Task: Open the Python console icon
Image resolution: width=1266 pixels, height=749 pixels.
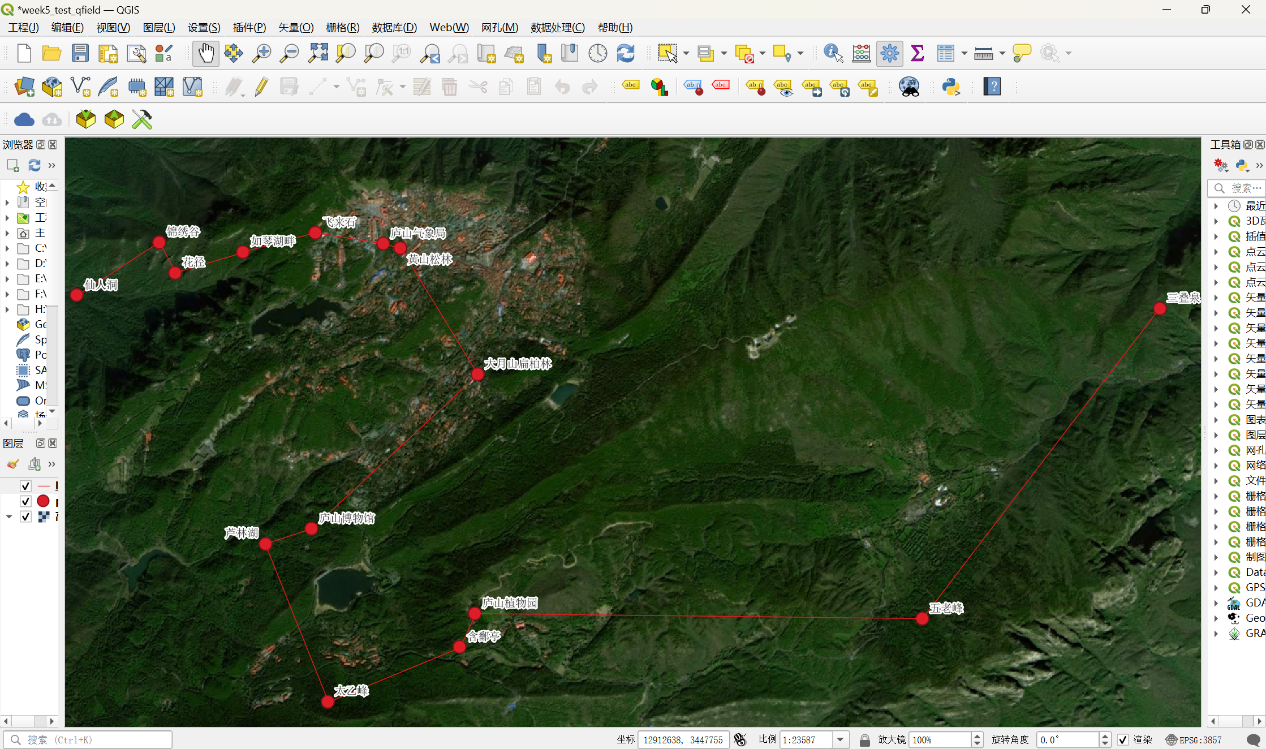Action: coord(951,87)
